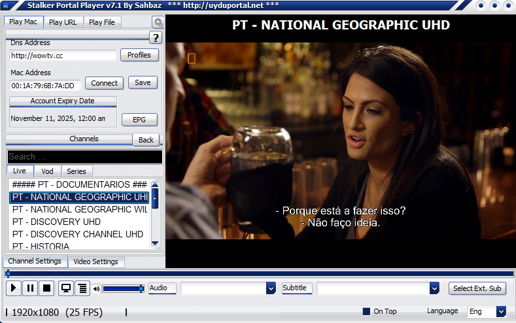
Task: Click channel list scroll up arrow
Action: [155, 184]
